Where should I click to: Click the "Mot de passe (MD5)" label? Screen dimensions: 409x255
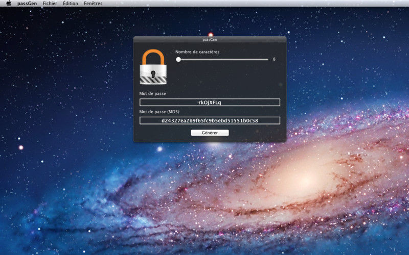point(160,112)
